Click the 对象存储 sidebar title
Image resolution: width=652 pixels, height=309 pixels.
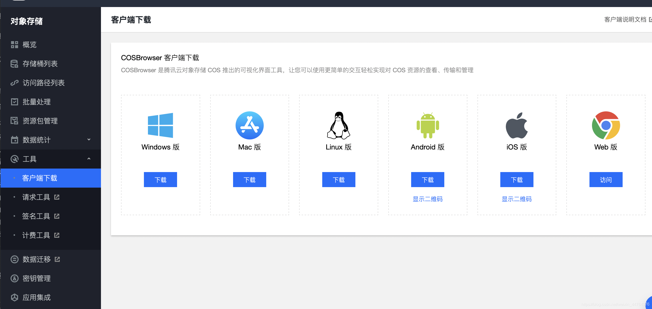pos(27,21)
